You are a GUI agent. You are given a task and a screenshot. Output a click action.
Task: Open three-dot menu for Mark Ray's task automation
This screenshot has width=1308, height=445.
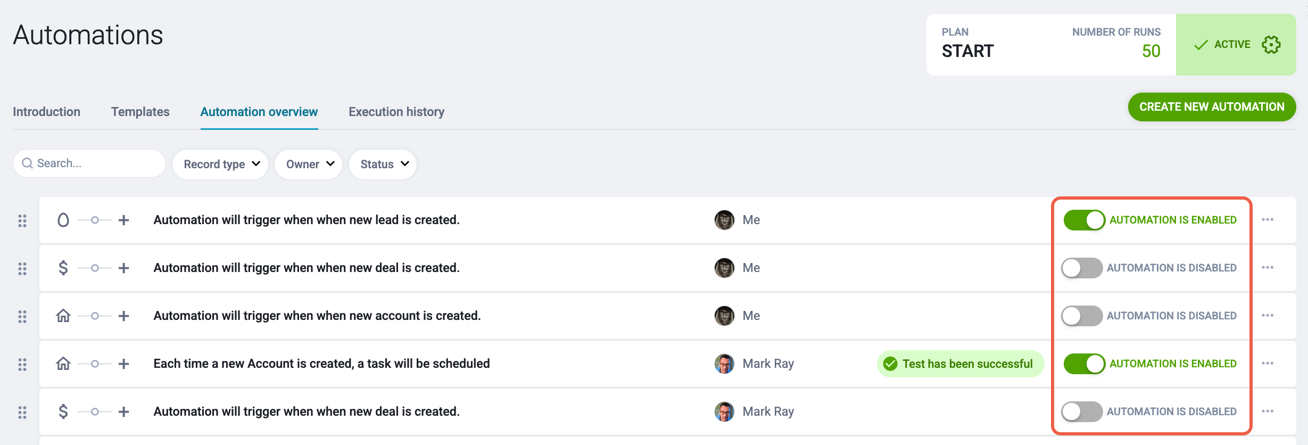click(x=1268, y=364)
